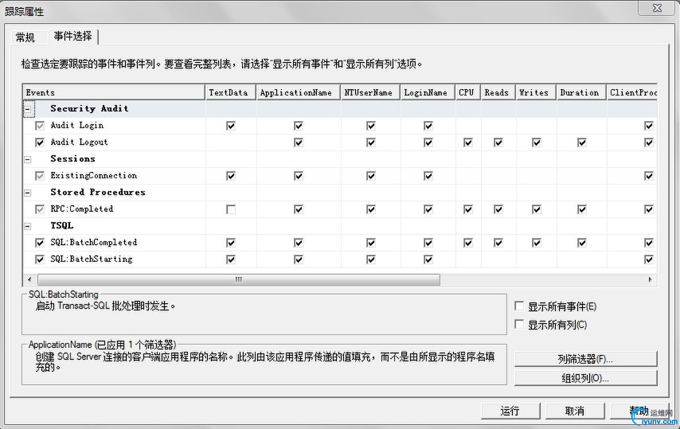This screenshot has height=429, width=680.
Task: Close the 跟踪属性 dialog window
Action: [657, 8]
